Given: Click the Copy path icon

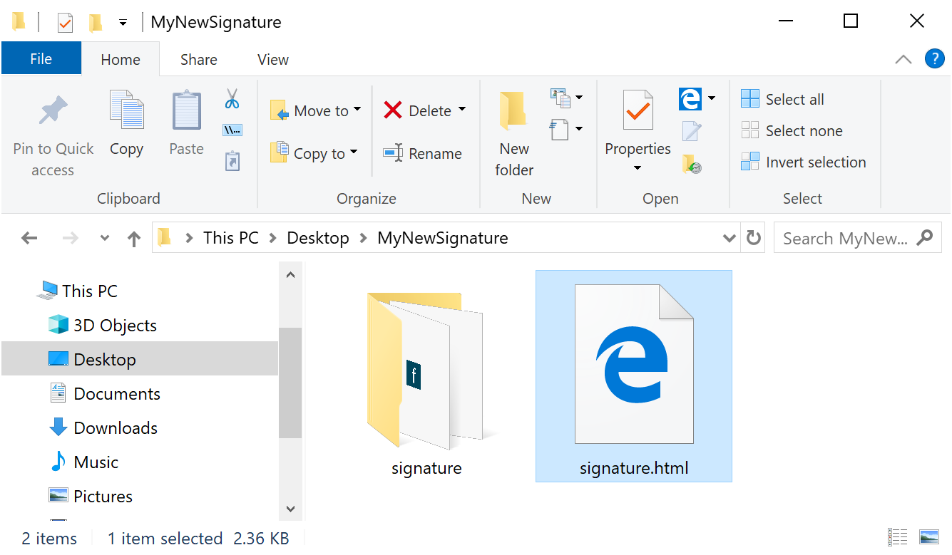Looking at the screenshot, I should point(232,130).
